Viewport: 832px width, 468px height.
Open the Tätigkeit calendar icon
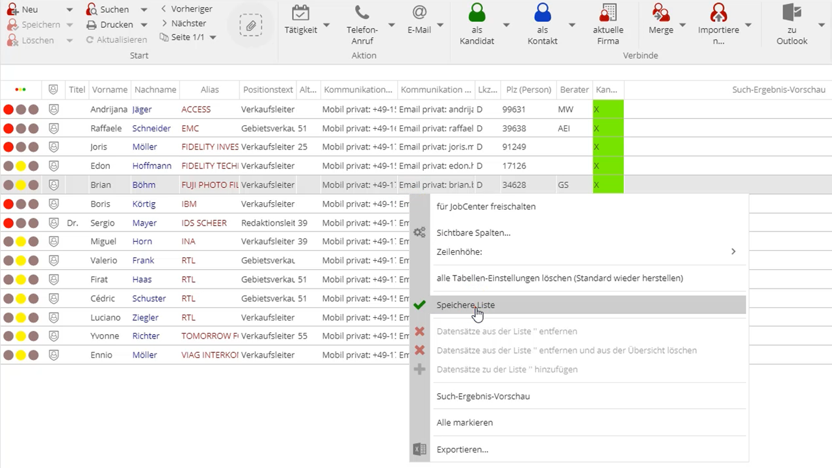tap(300, 13)
